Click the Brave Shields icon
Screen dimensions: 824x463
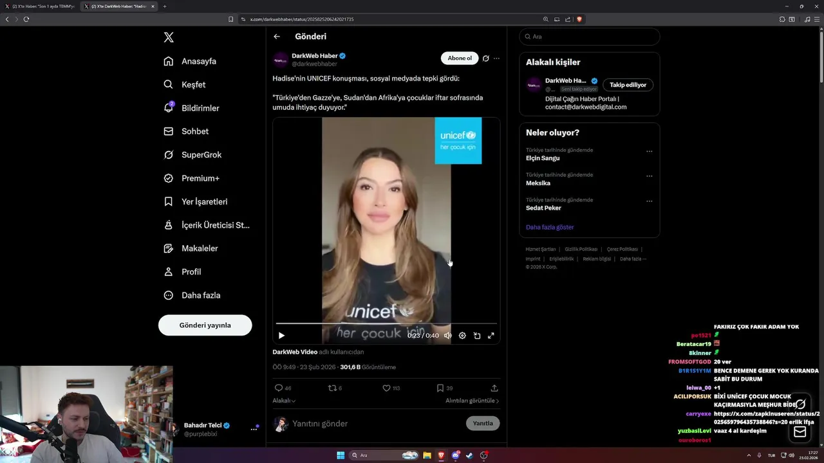[x=579, y=19]
